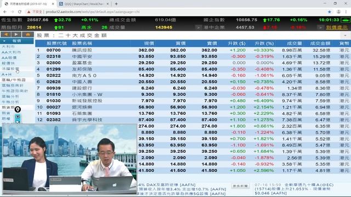Click the 更多新聞 more news button

[240, 186]
